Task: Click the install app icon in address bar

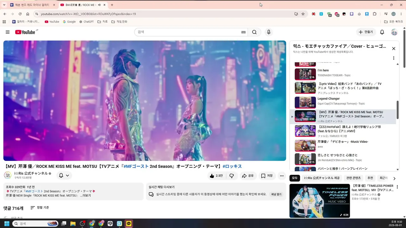Action: tap(296, 14)
